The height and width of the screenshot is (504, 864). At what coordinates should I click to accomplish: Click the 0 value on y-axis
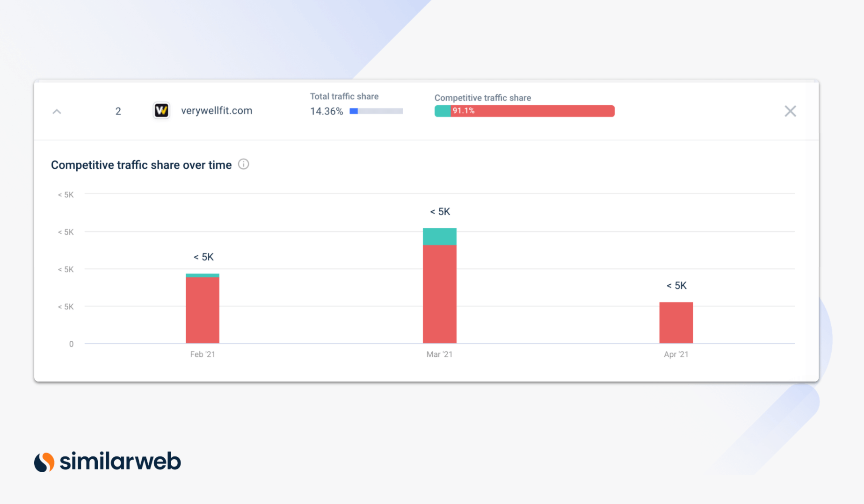point(71,344)
